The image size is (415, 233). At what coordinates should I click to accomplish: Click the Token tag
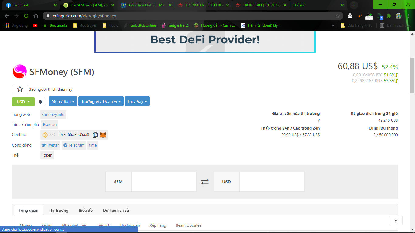click(x=47, y=155)
